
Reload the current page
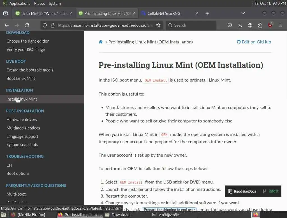click(27, 25)
